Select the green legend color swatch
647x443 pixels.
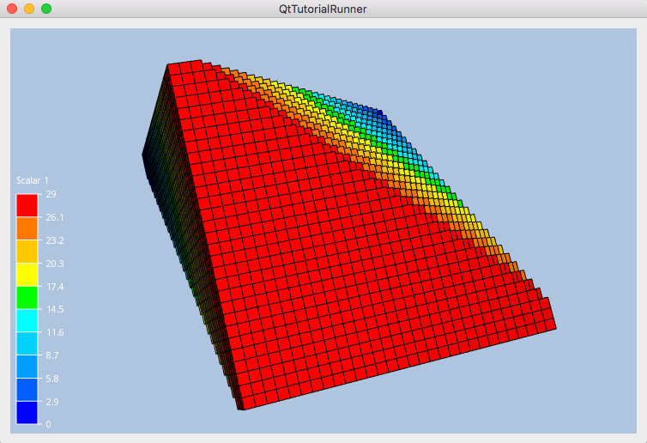[27, 297]
